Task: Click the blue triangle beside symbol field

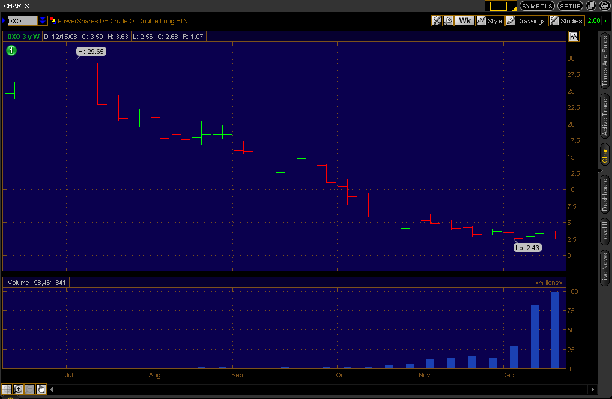Action: point(4,20)
